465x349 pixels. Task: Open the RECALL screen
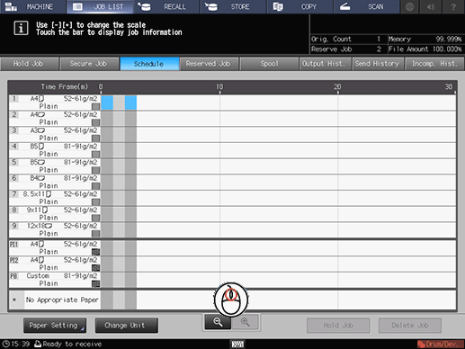[x=166, y=6]
